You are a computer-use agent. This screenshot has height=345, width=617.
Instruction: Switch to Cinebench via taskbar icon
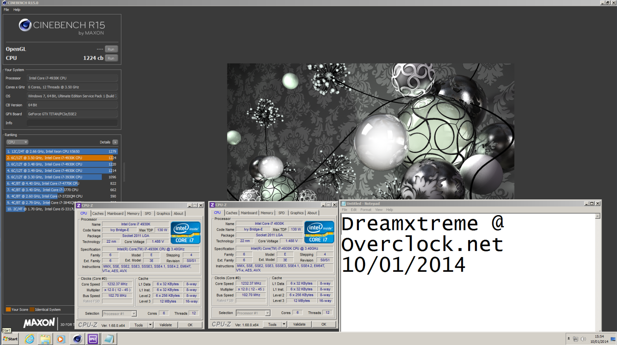coord(77,339)
